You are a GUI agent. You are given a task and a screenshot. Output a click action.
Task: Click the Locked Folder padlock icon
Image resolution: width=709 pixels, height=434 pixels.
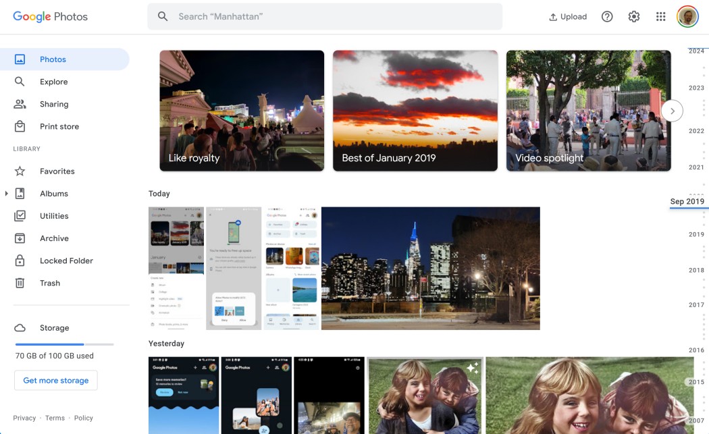20,261
